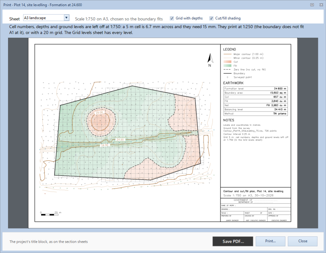Click the Balancing level 24.410 m value

click(280, 109)
